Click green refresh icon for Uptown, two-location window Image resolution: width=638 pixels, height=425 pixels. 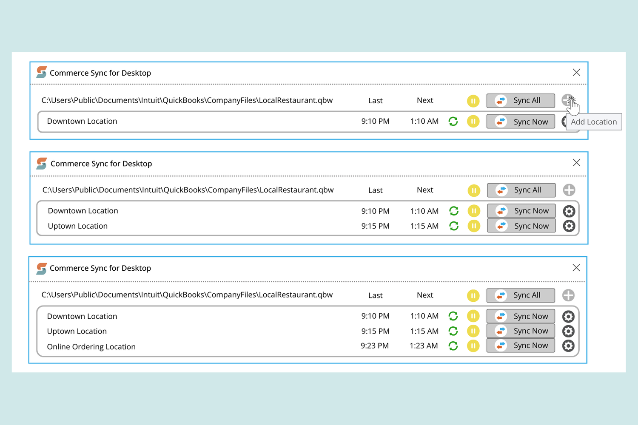tap(454, 226)
